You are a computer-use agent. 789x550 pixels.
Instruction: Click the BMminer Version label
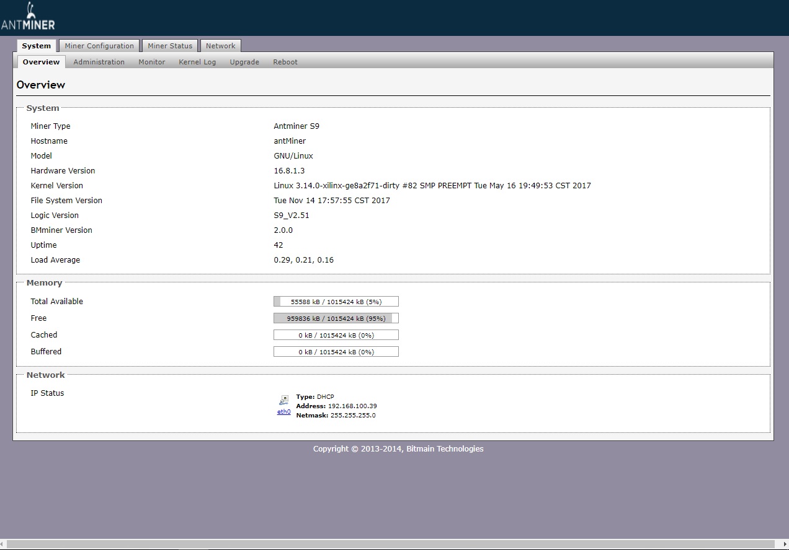pyautogui.click(x=61, y=230)
